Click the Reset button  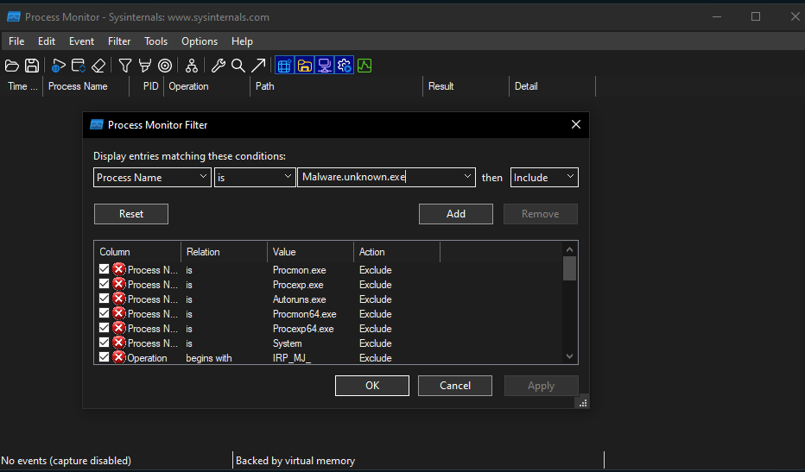131,214
